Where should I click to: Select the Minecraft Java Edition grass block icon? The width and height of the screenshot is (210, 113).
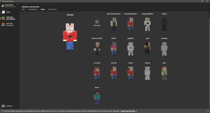[3, 18]
